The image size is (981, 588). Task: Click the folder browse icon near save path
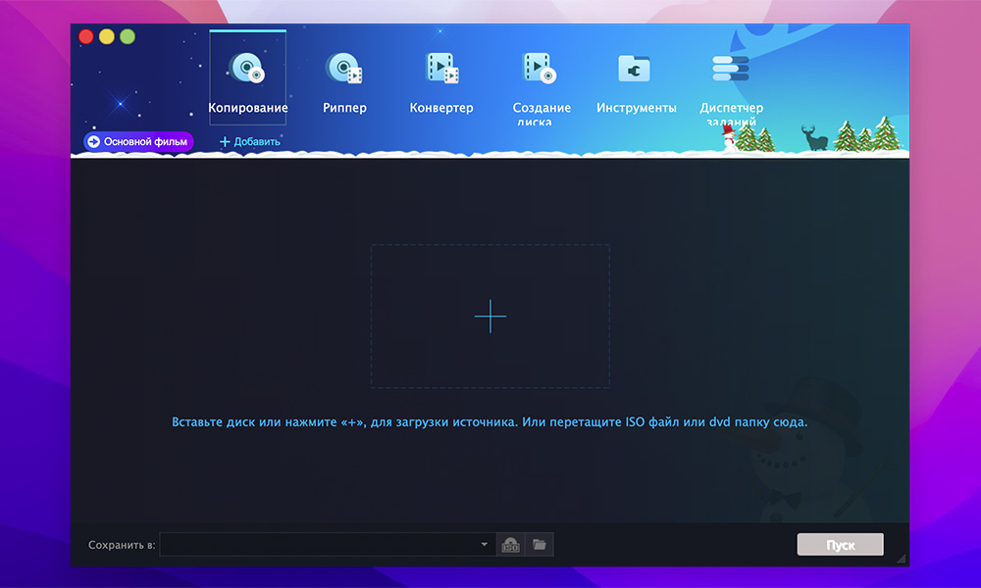(x=539, y=545)
